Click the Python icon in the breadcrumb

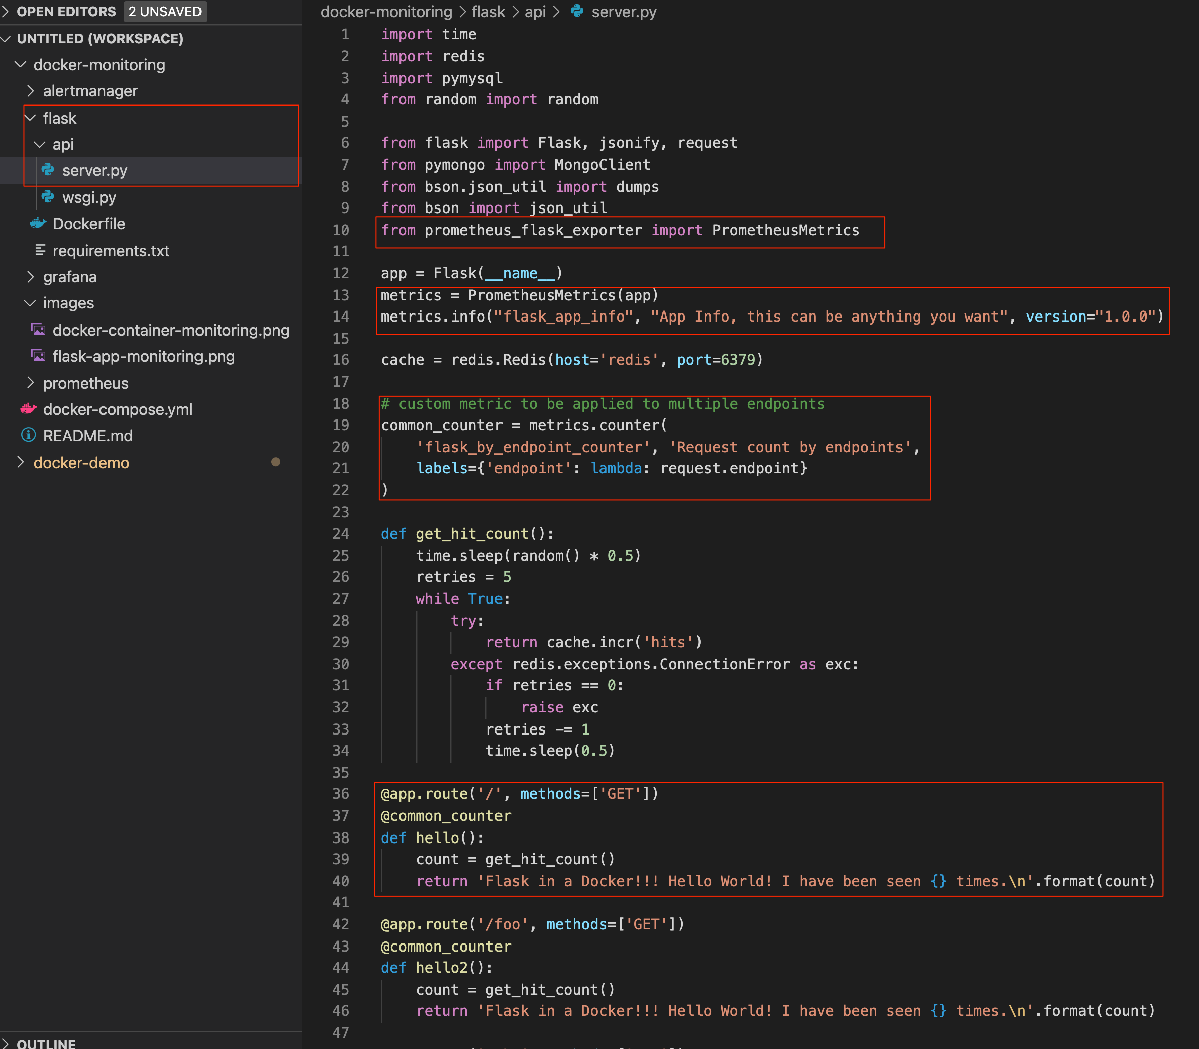click(577, 11)
